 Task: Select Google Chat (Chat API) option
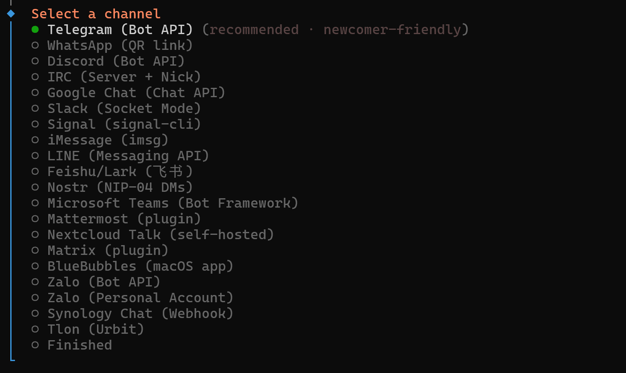pos(35,93)
